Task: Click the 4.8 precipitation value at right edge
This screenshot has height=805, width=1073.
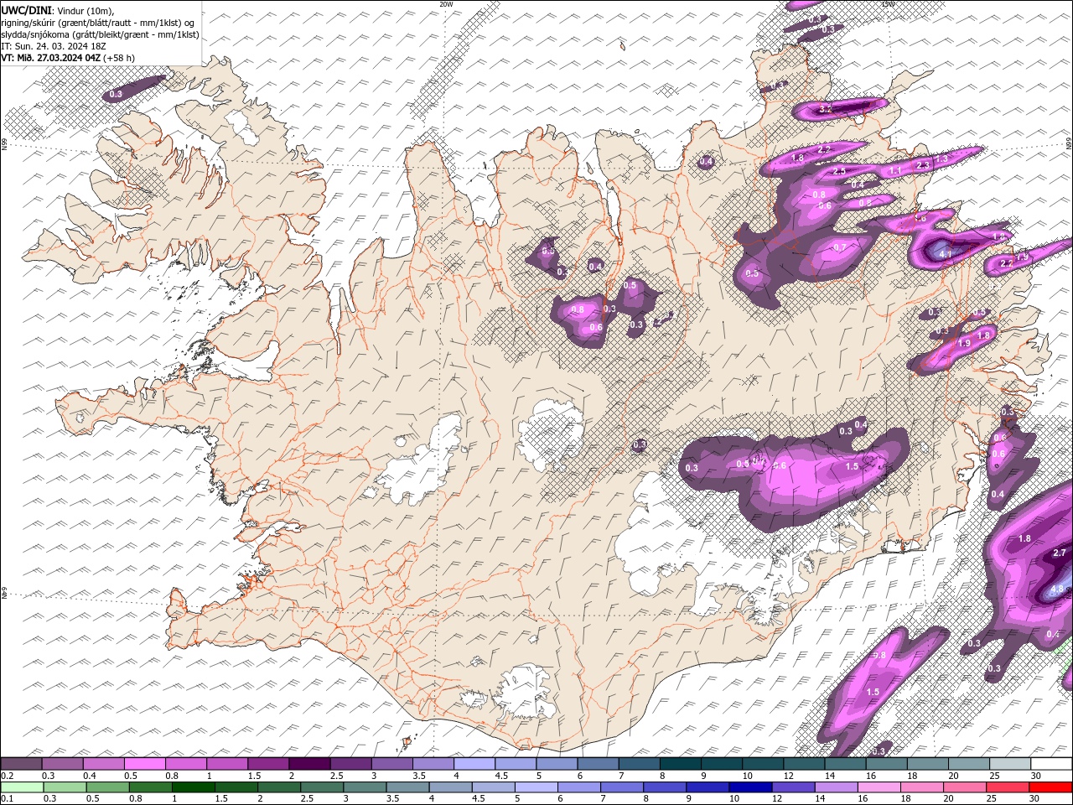Action: [1057, 589]
